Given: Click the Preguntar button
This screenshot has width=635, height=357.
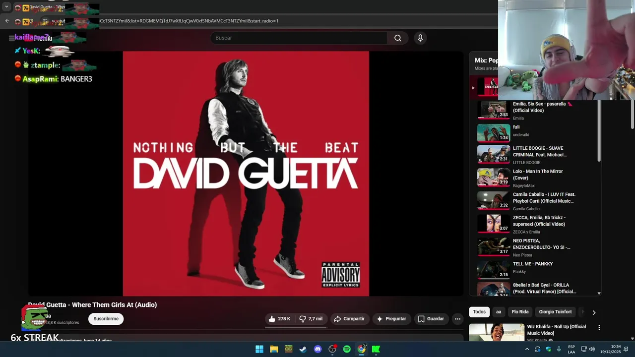Looking at the screenshot, I should tap(391, 319).
